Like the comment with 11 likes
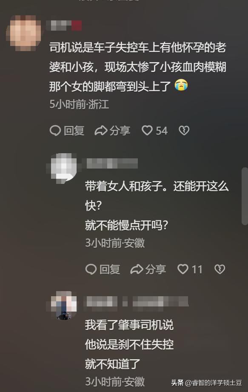248x392 pixels. 183,269
